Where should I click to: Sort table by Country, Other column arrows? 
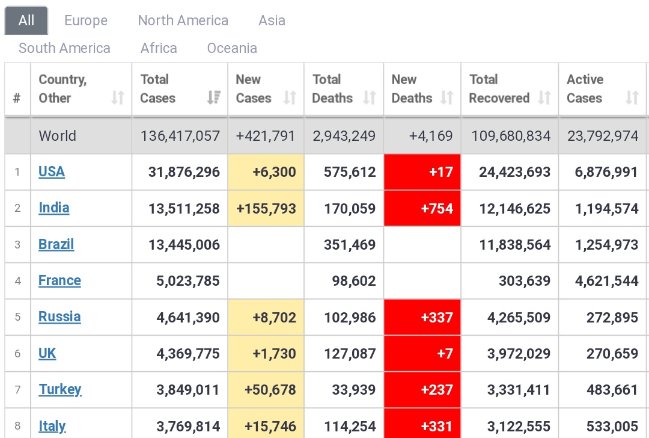click(x=118, y=98)
